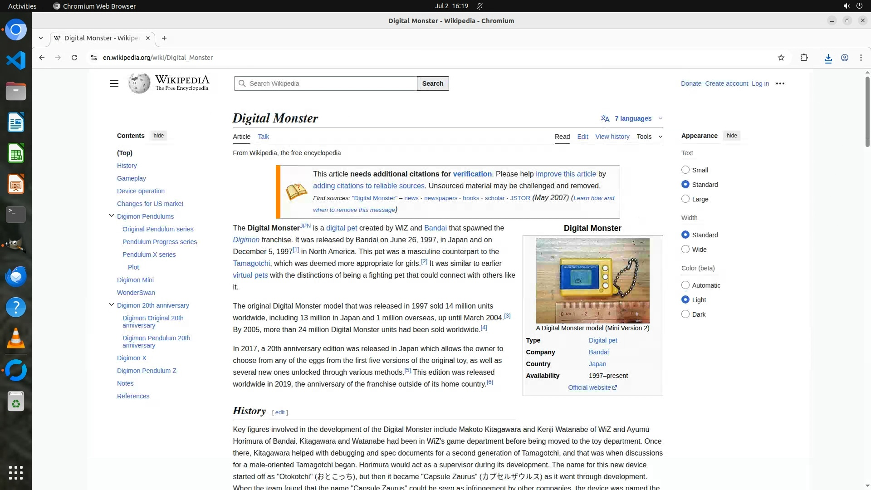This screenshot has height=490, width=871.
Task: Open personal tools ellipsis menu
Action: pos(780,83)
